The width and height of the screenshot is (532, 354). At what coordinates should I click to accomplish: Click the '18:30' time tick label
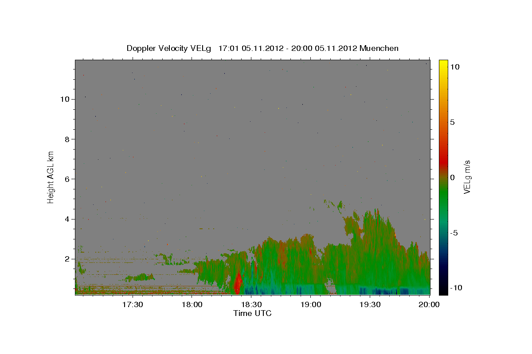tap(252, 304)
